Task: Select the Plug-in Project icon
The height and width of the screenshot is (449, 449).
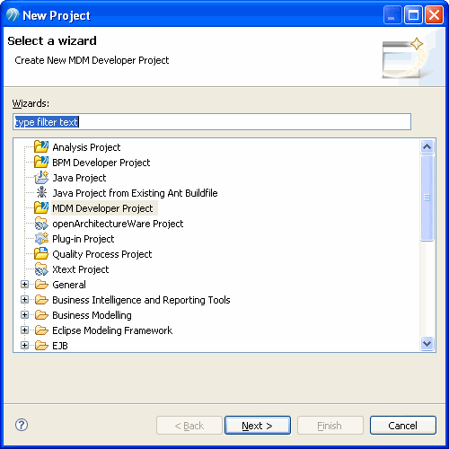Action: tap(41, 239)
